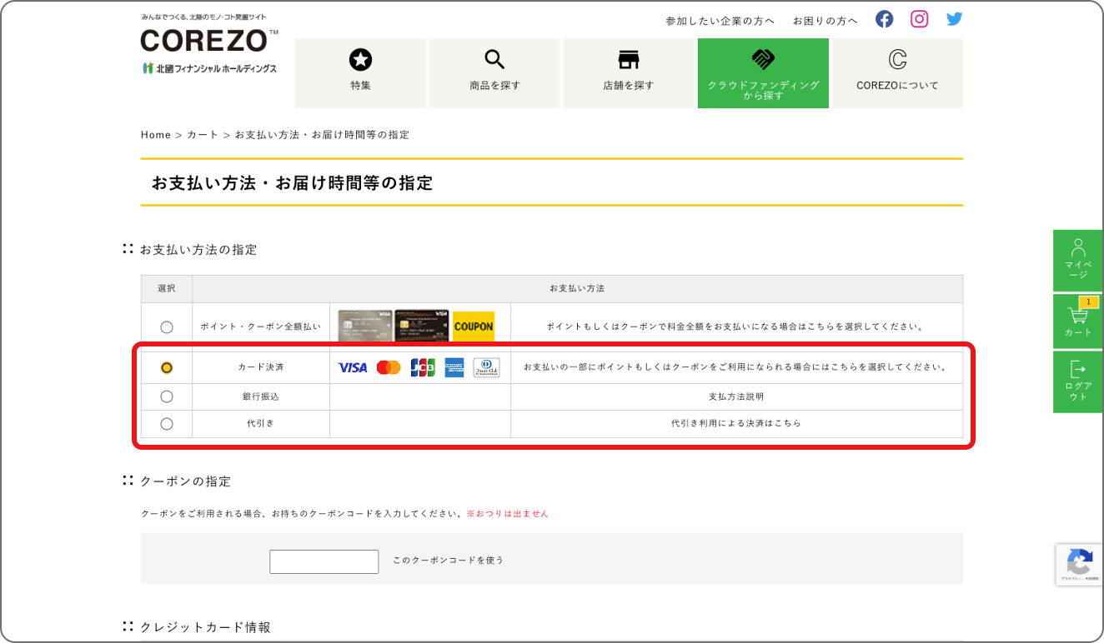Click the star icon for 特集
Viewport: 1104px width, 643px height.
[x=360, y=59]
